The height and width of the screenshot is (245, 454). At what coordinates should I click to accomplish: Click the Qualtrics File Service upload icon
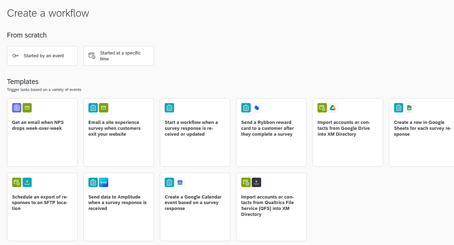(257, 182)
